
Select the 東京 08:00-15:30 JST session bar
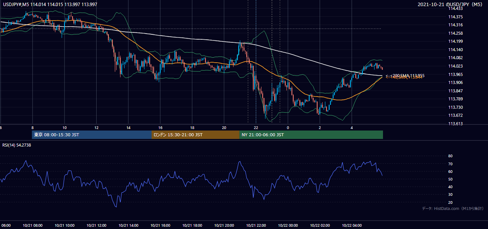(92, 135)
